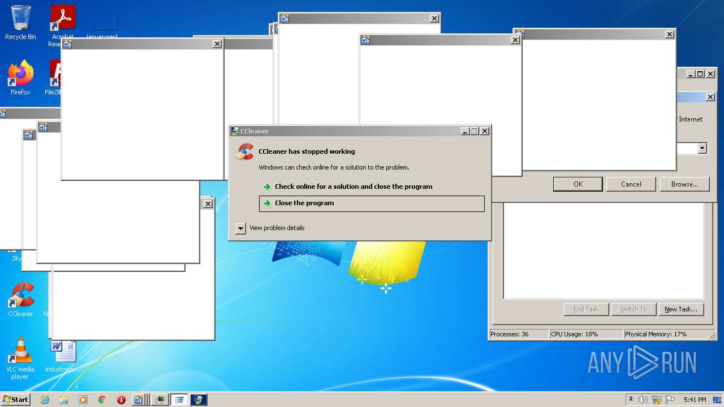This screenshot has width=724, height=407.
Task: Click the disabled End Task button
Action: 586,309
